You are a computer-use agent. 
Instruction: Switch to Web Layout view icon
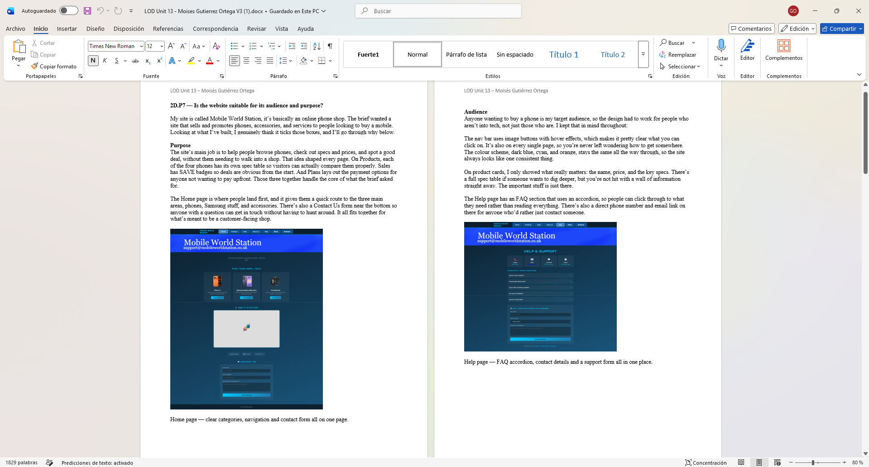click(777, 462)
